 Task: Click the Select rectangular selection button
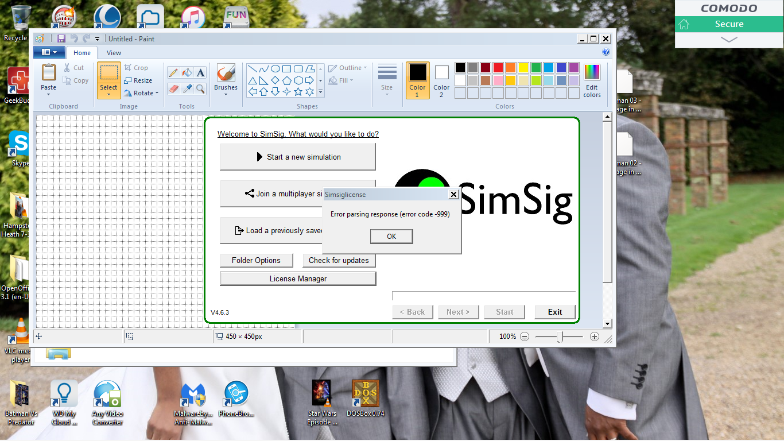(108, 73)
